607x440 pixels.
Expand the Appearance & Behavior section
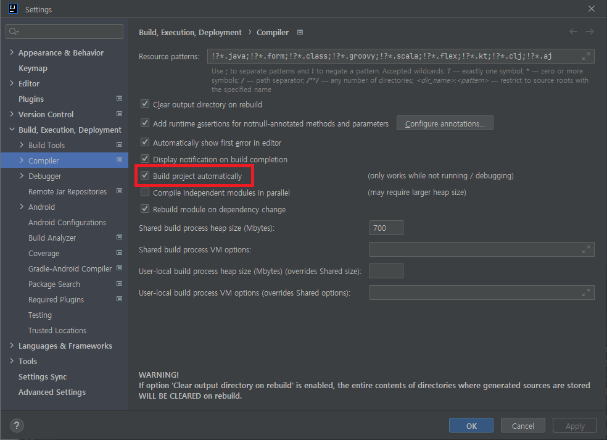pyautogui.click(x=11, y=52)
